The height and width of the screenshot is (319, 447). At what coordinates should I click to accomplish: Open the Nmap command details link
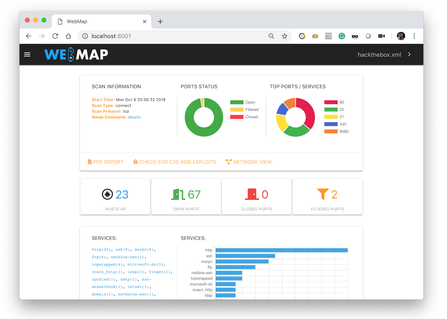[134, 117]
